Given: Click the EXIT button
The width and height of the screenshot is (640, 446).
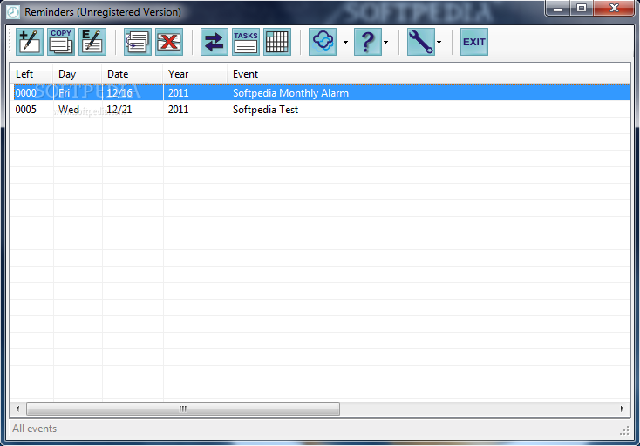Looking at the screenshot, I should (x=473, y=42).
